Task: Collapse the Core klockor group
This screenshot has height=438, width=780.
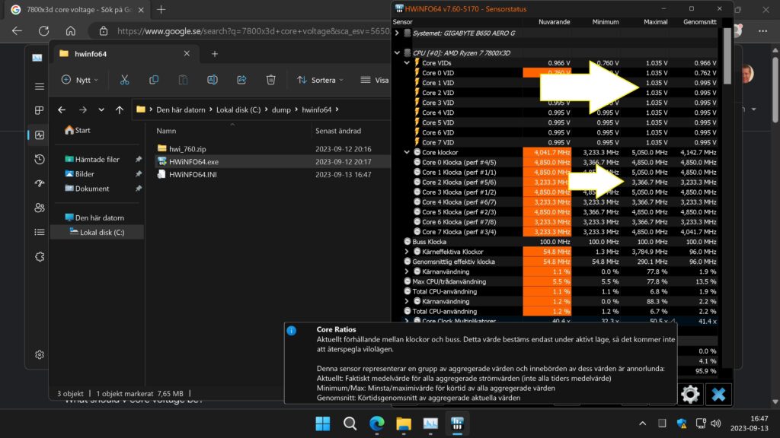Action: pos(407,152)
